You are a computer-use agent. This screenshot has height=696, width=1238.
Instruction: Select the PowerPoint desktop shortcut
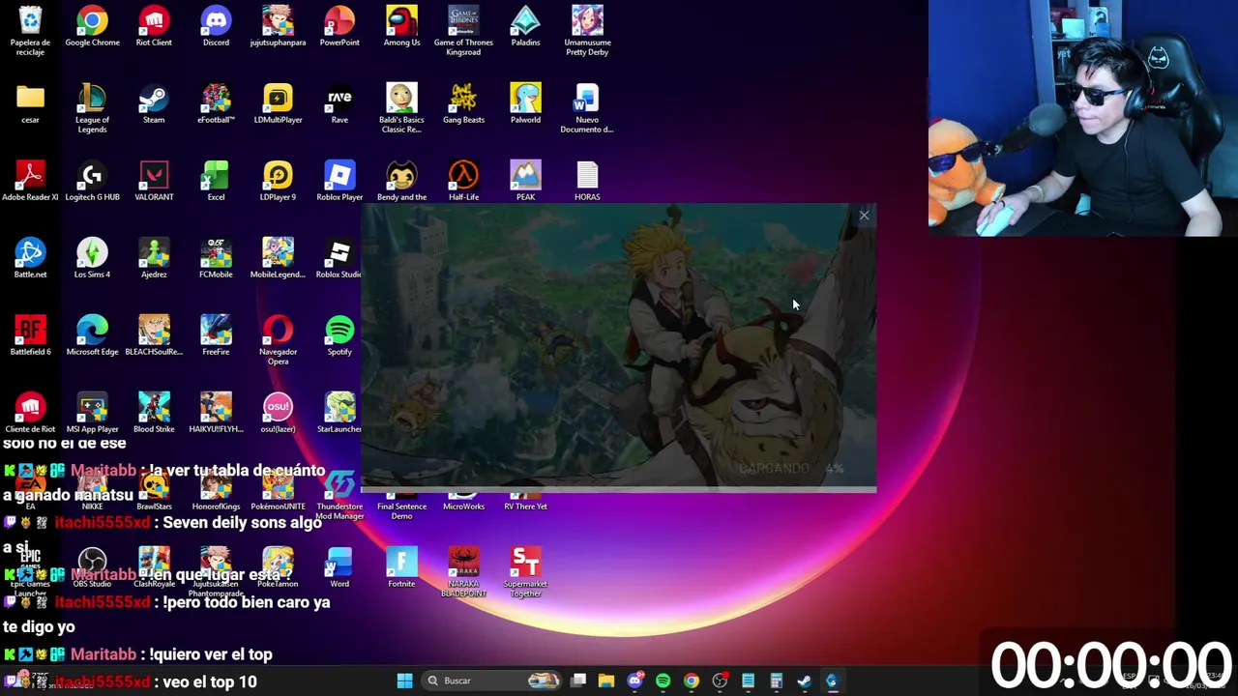[x=339, y=26]
